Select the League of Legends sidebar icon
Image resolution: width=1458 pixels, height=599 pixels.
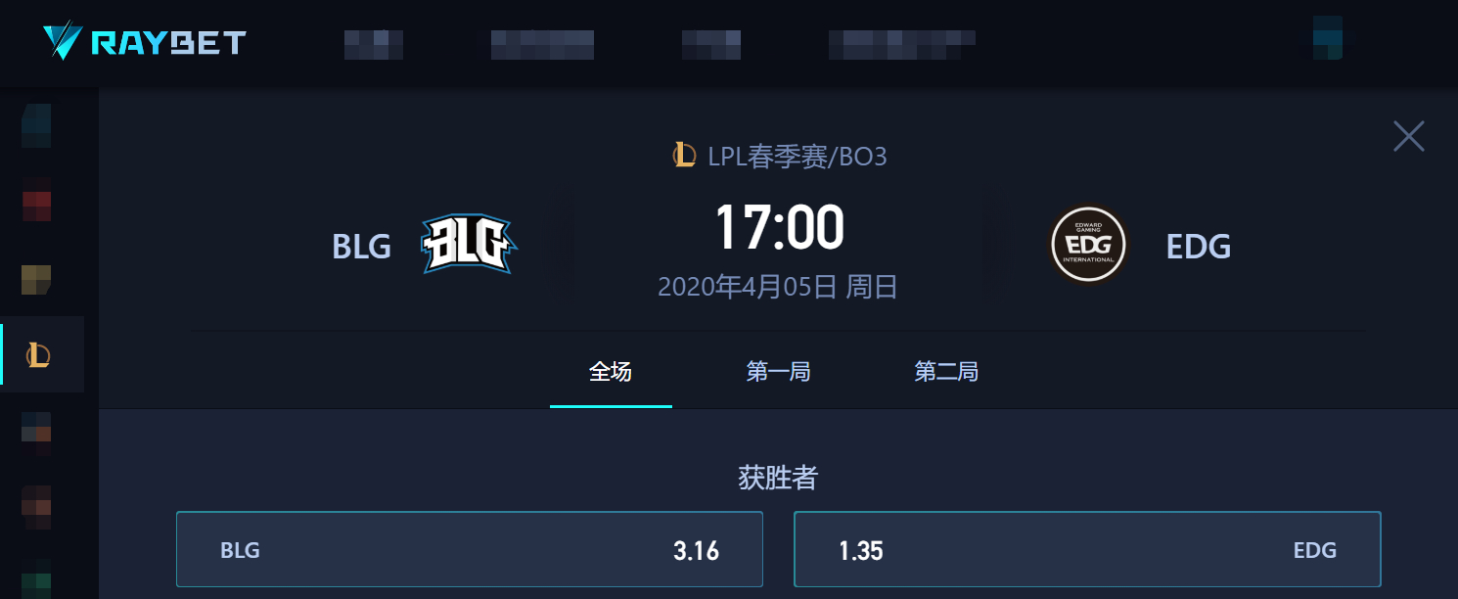tap(38, 354)
